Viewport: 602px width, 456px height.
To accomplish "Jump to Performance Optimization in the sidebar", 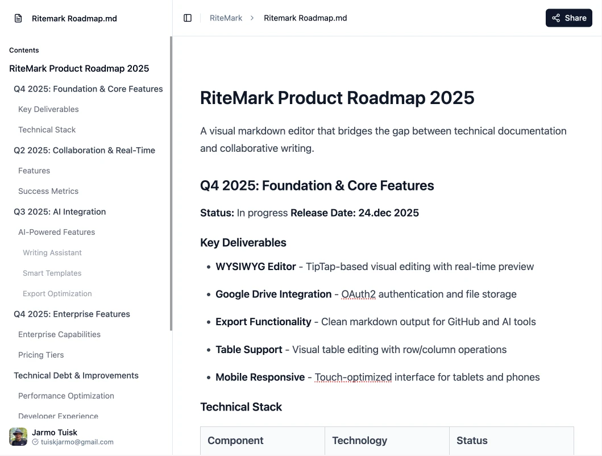I will pyautogui.click(x=66, y=396).
